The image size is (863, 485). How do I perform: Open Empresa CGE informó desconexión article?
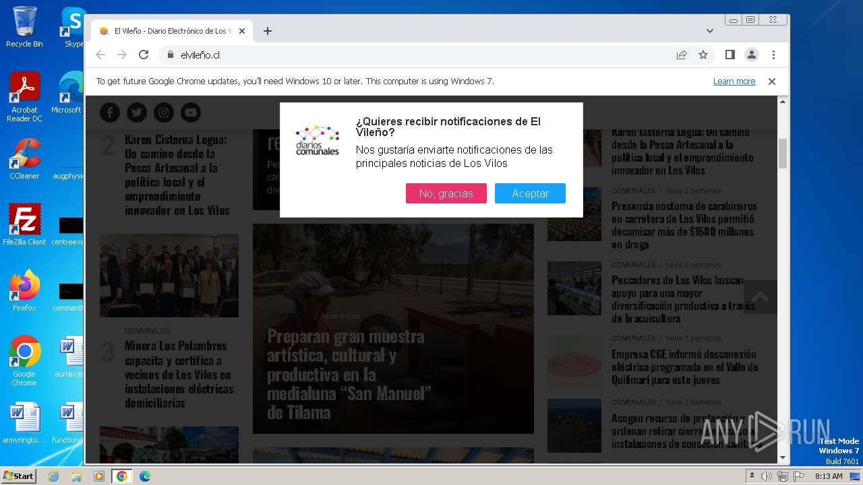(684, 366)
